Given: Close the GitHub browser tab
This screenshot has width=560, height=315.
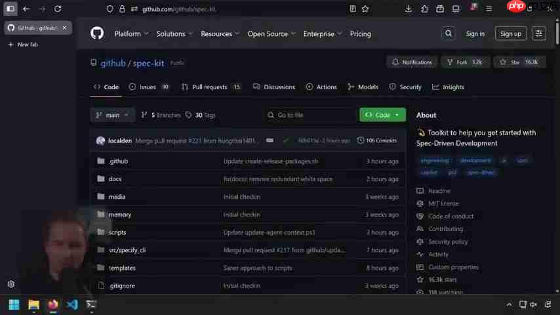Looking at the screenshot, I should pos(64,28).
